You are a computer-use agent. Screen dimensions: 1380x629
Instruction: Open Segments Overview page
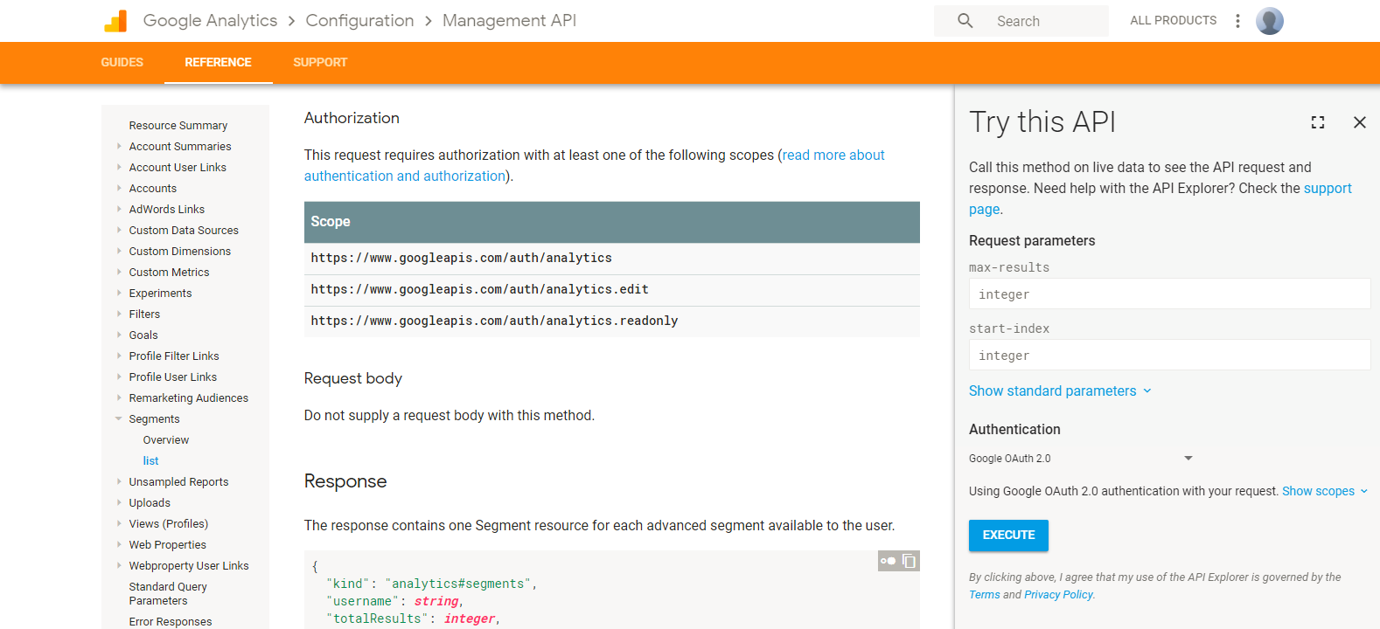[x=166, y=440]
